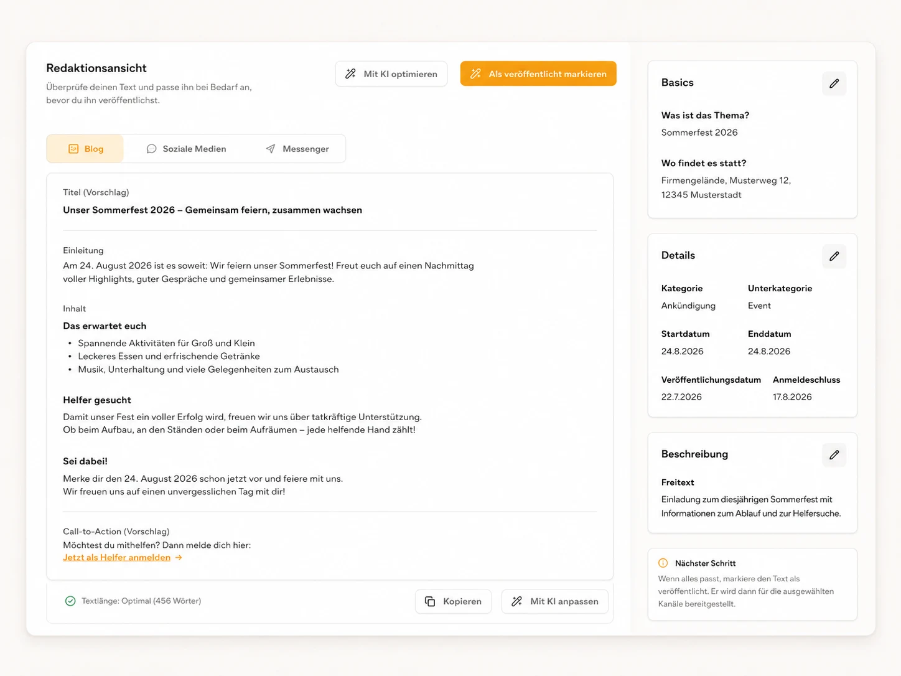This screenshot has height=676, width=901.
Task: Click the Einleitung paragraph starting Am 24. August
Action: pyautogui.click(x=268, y=273)
